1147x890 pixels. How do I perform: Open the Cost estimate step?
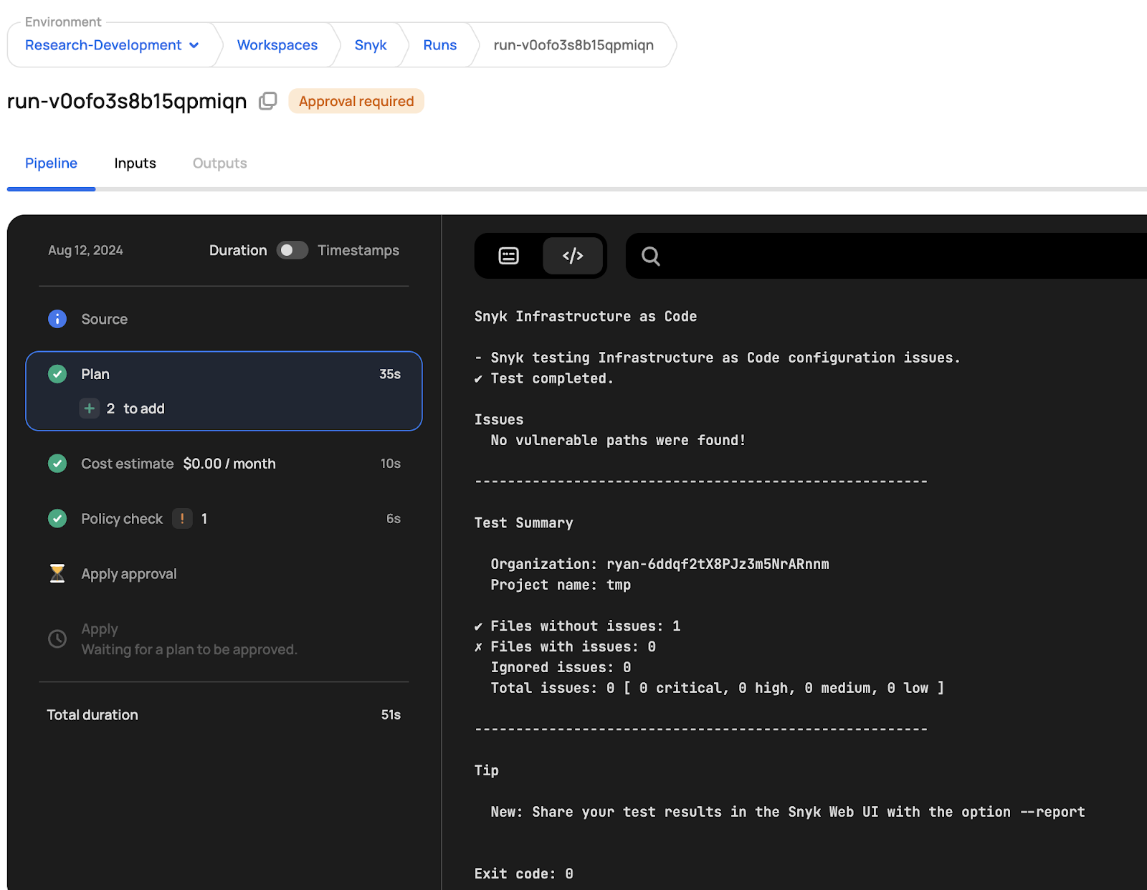224,464
